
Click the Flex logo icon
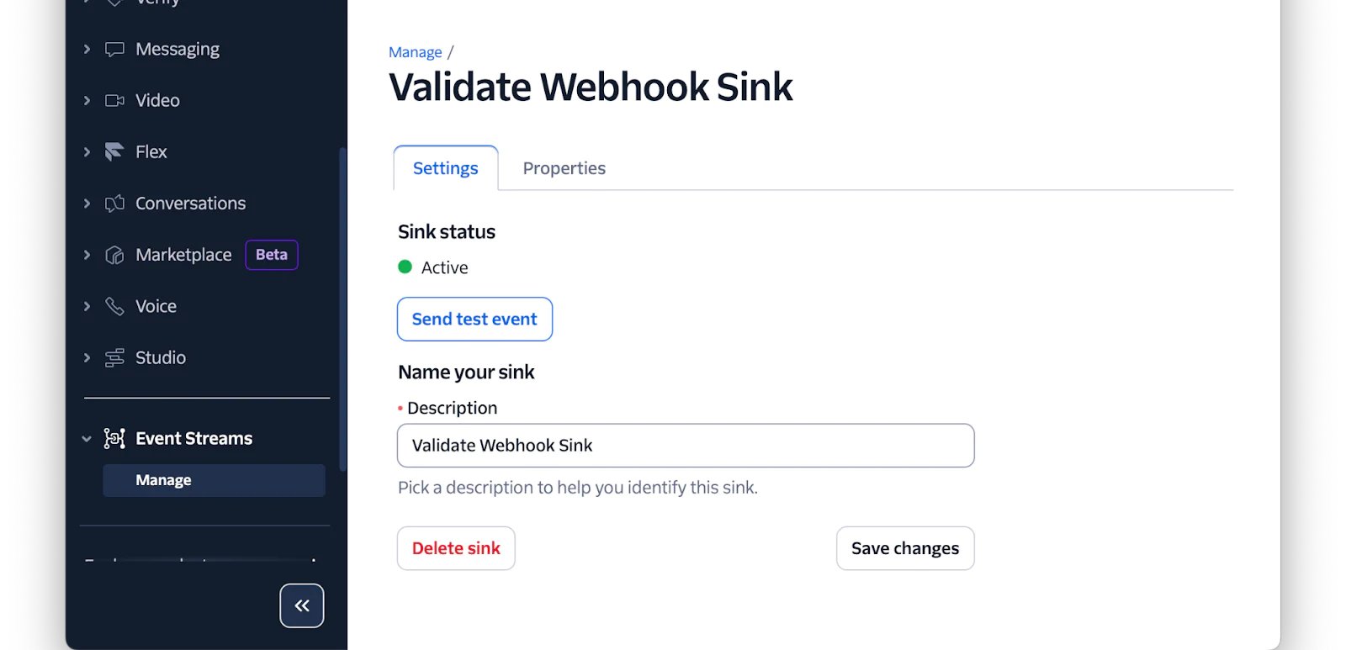tap(114, 152)
